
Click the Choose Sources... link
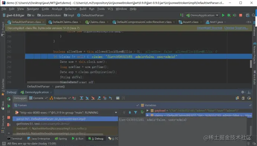236,28
